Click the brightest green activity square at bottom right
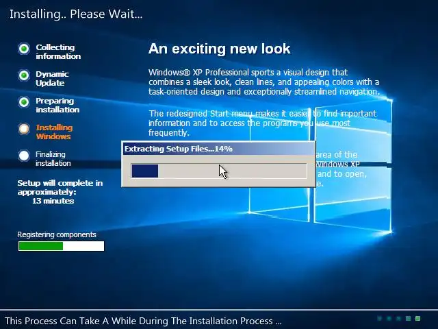 click(x=417, y=318)
